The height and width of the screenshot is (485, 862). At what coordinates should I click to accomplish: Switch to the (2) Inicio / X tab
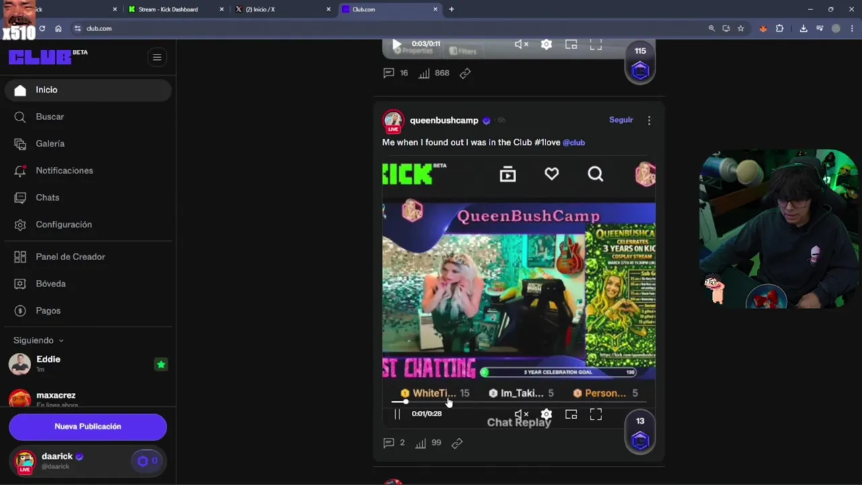[x=283, y=9]
